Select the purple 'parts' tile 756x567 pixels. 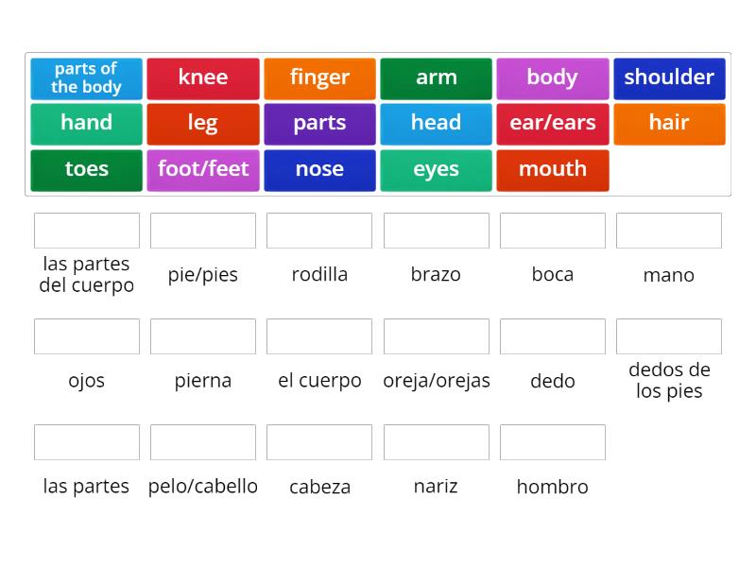click(x=319, y=123)
